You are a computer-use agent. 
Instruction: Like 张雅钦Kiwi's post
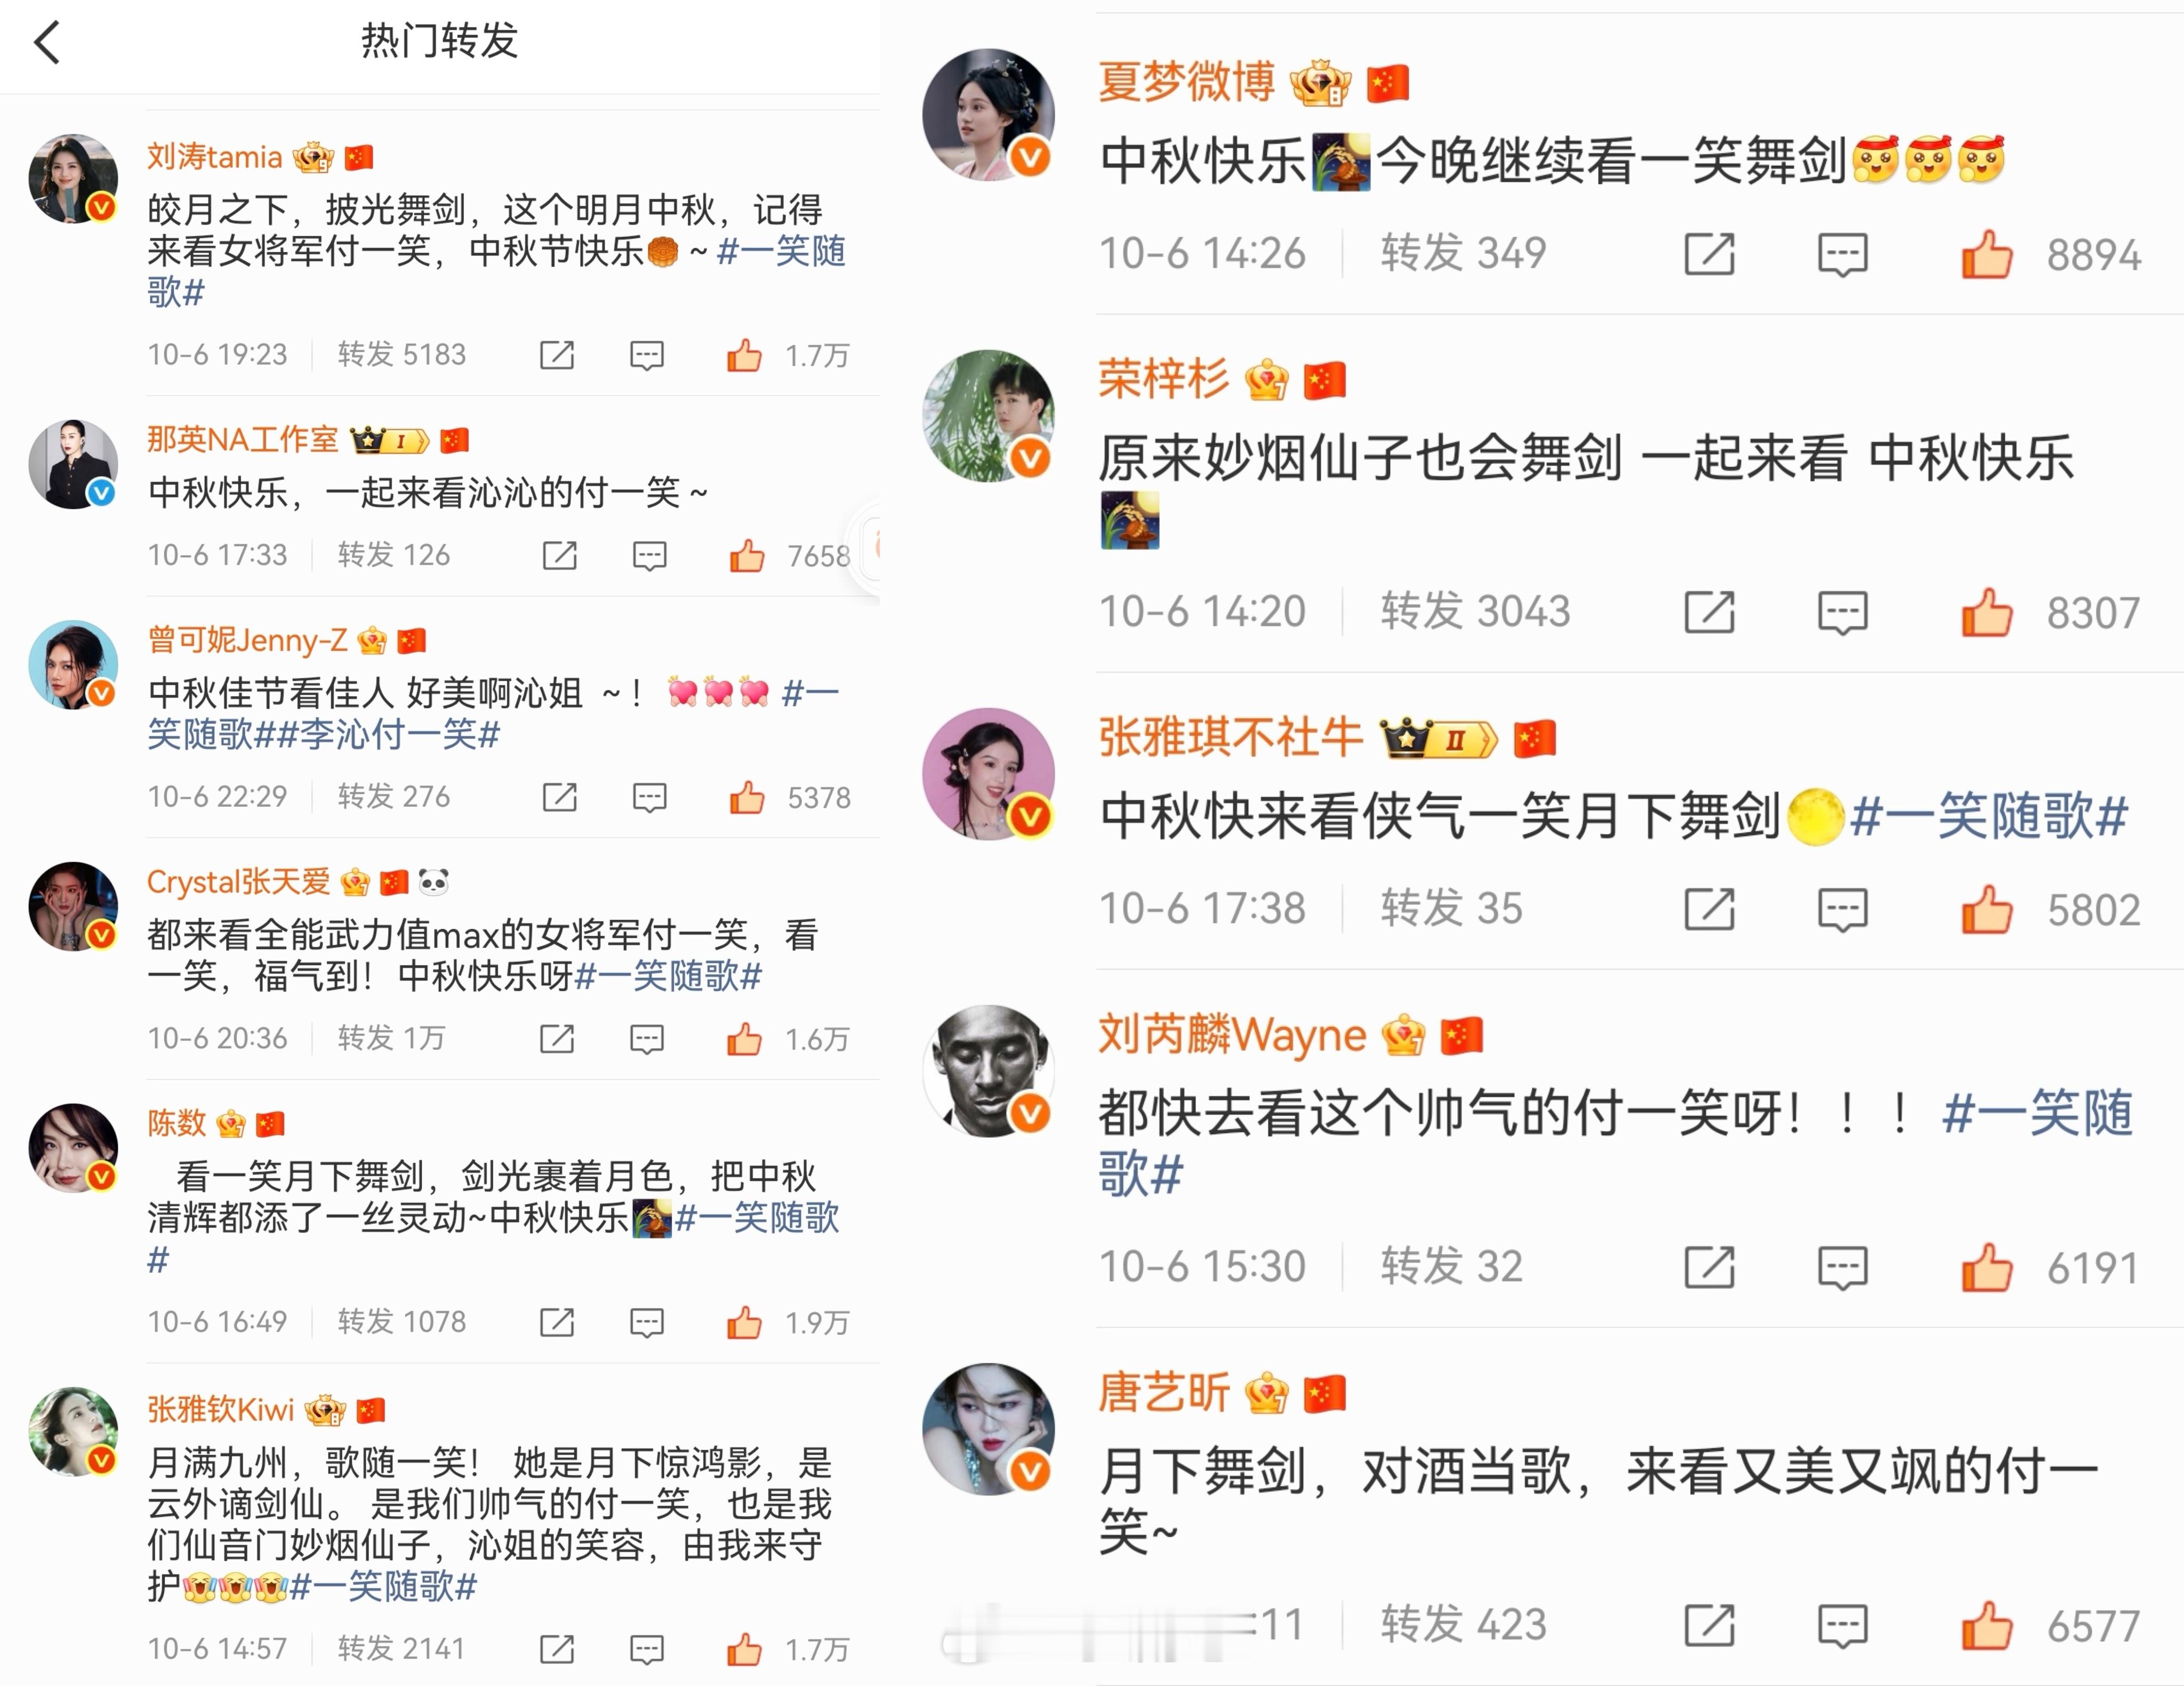pyautogui.click(x=744, y=1648)
